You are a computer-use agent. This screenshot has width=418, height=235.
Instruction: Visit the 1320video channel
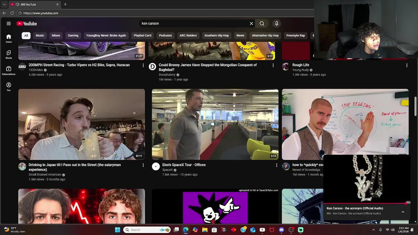coord(36,70)
